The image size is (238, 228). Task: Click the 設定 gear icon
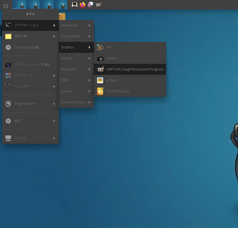tap(8, 121)
